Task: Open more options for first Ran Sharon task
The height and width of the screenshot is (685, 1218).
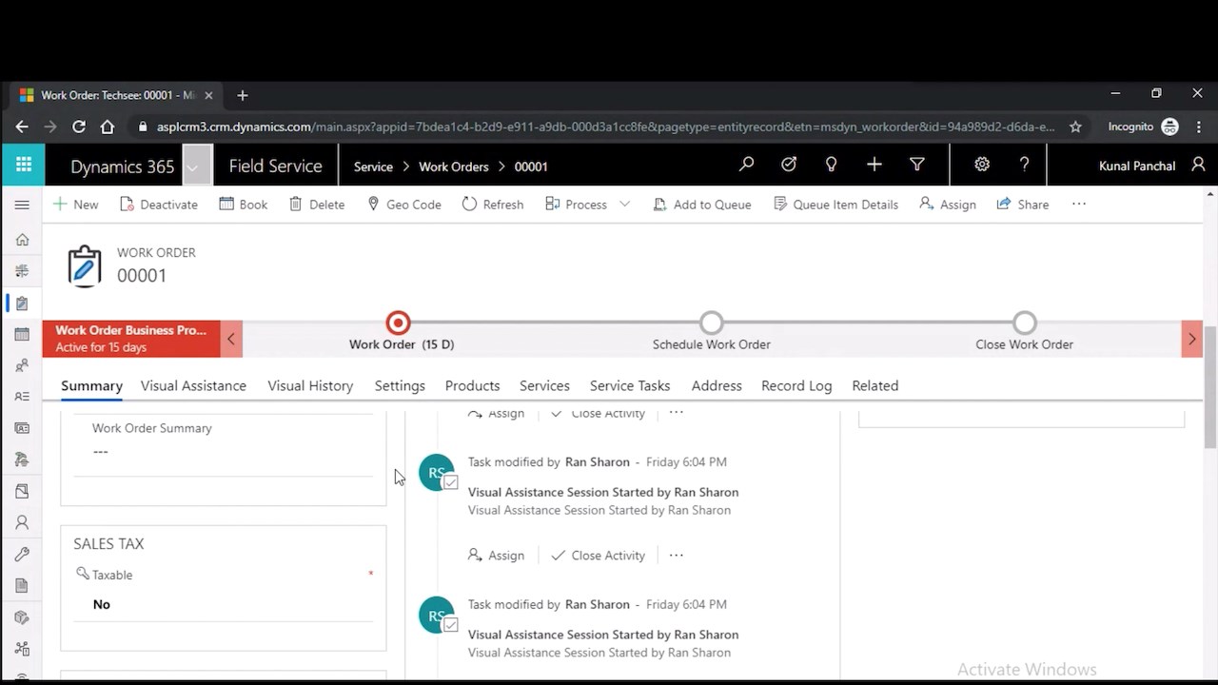Action: click(676, 556)
